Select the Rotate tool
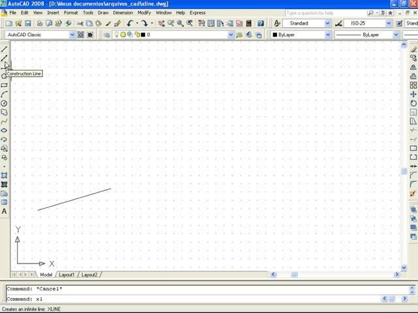 (x=413, y=103)
